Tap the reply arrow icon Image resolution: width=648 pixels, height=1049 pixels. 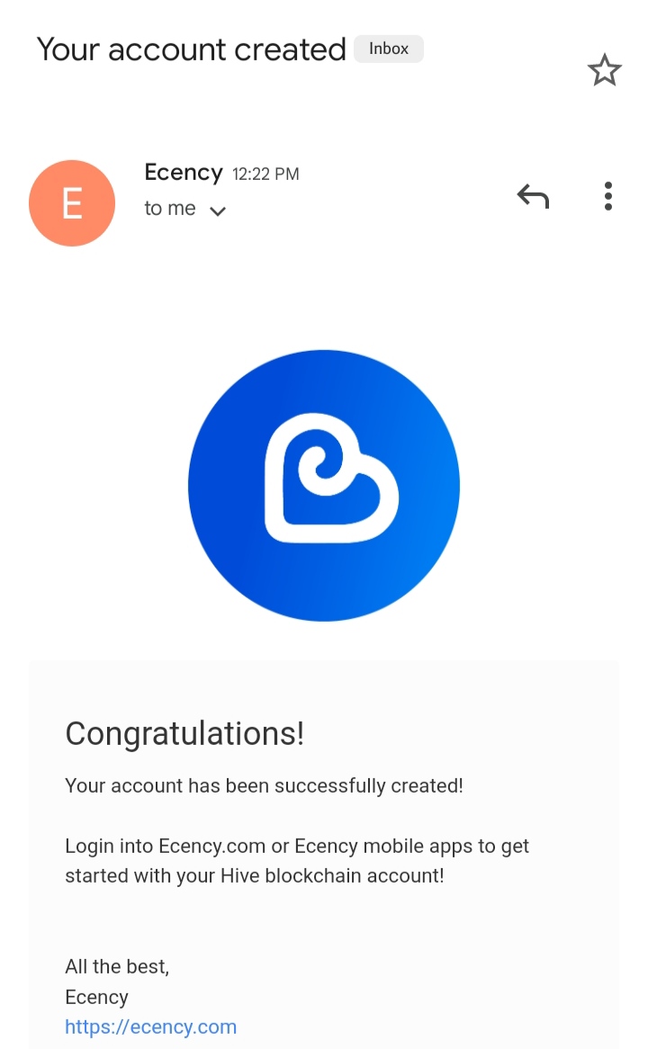(x=533, y=196)
